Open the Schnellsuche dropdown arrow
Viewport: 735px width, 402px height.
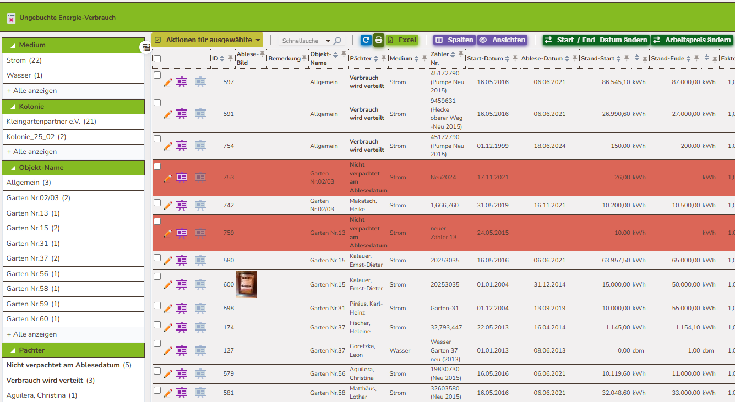tap(328, 41)
